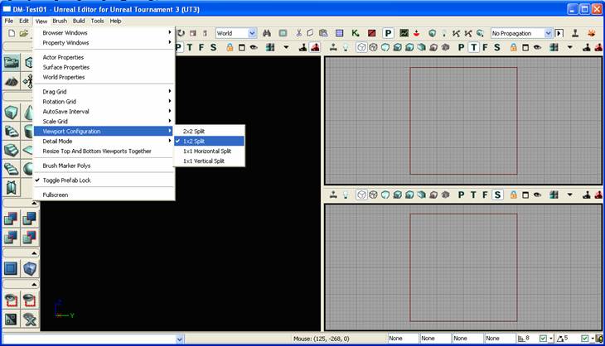Select the spiral staircase brush builder

point(12,168)
